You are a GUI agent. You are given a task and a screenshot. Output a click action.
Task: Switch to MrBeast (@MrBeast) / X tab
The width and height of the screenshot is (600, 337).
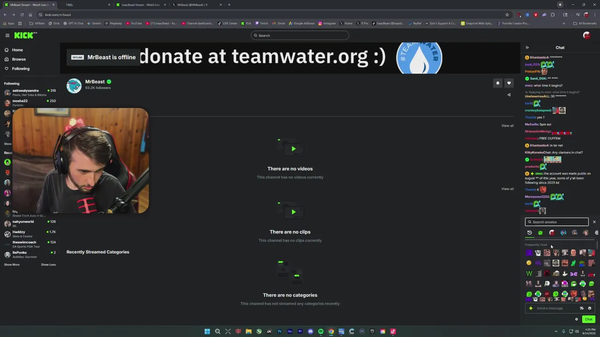coord(196,5)
